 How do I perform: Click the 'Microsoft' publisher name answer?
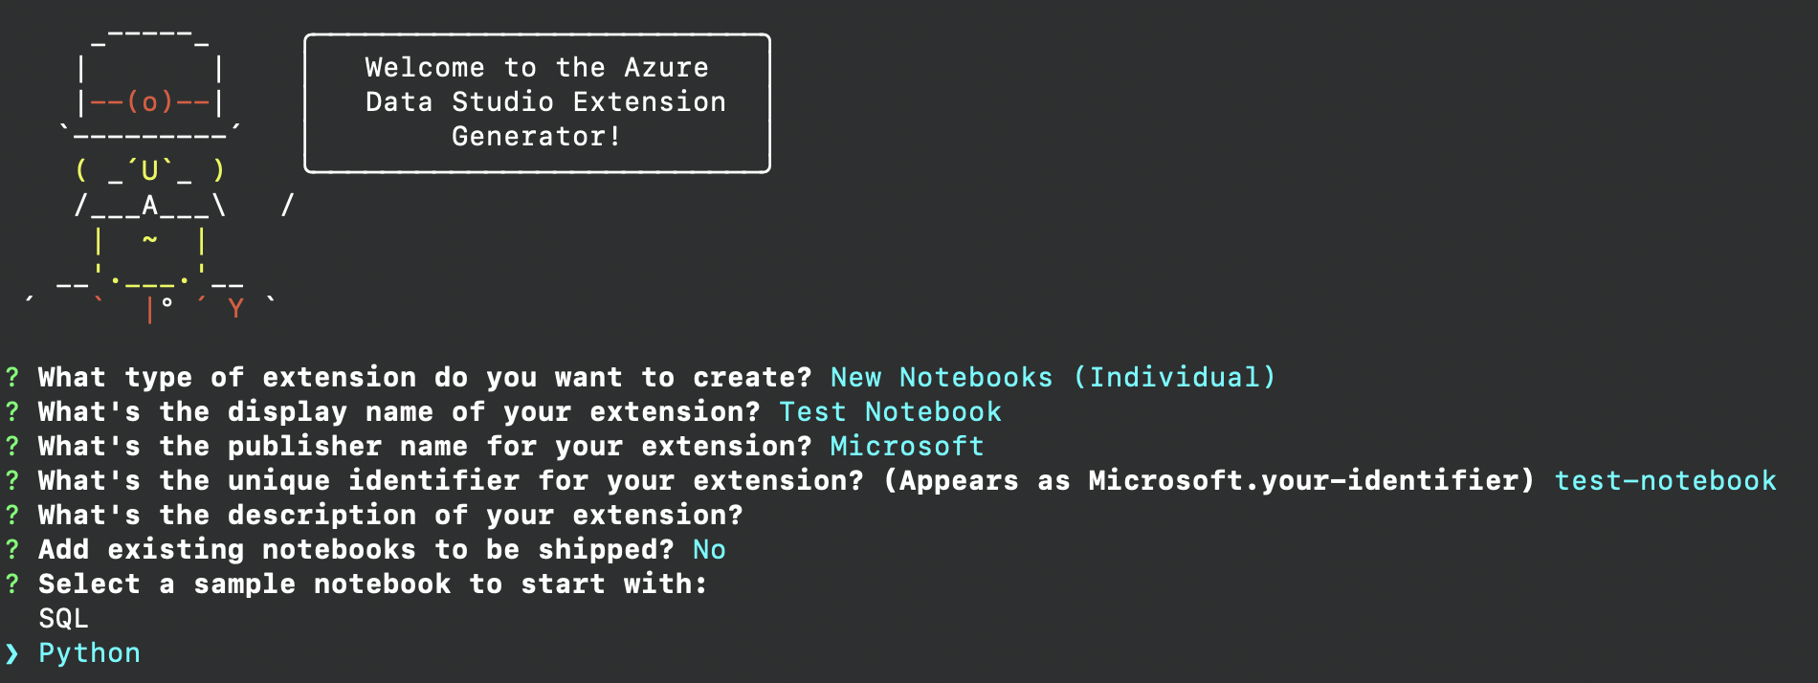click(x=906, y=446)
